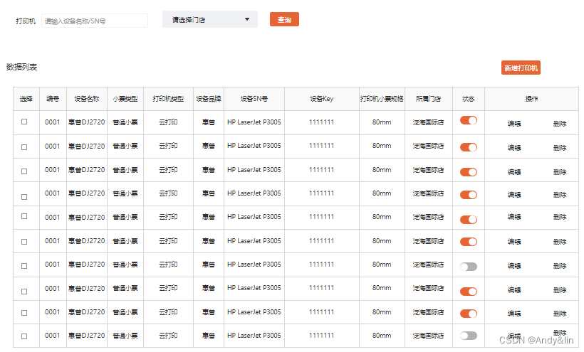Enable the disabled switch in the last row

tap(469, 336)
